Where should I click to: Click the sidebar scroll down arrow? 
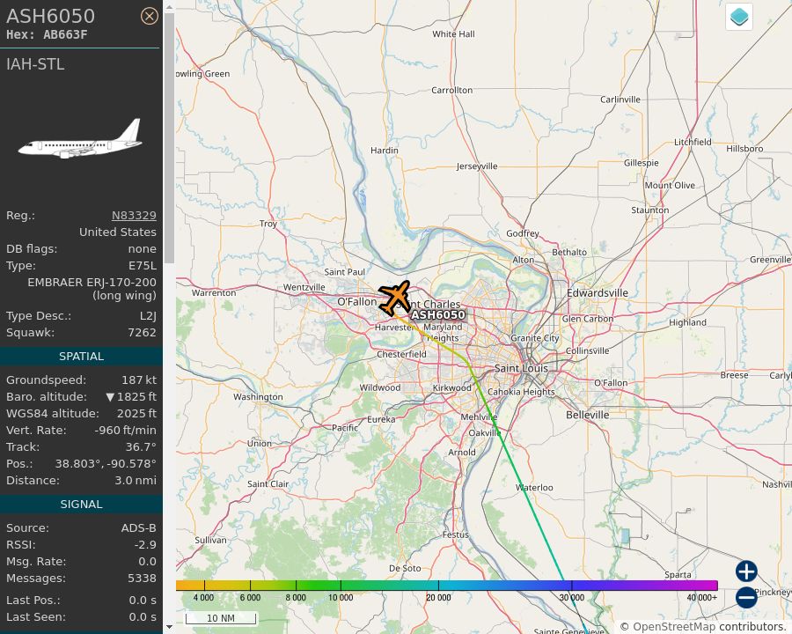click(x=169, y=627)
